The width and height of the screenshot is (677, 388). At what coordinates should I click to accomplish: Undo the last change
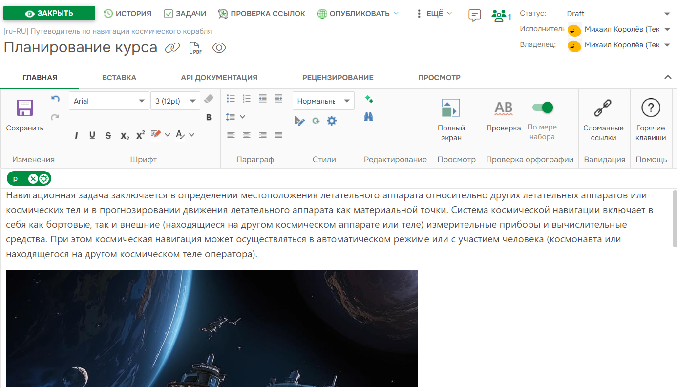[55, 99]
